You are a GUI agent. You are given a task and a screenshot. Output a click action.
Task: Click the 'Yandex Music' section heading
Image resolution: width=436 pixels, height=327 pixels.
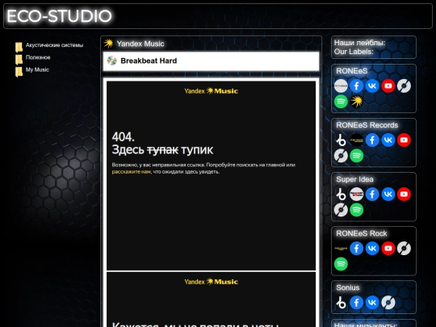coord(140,44)
